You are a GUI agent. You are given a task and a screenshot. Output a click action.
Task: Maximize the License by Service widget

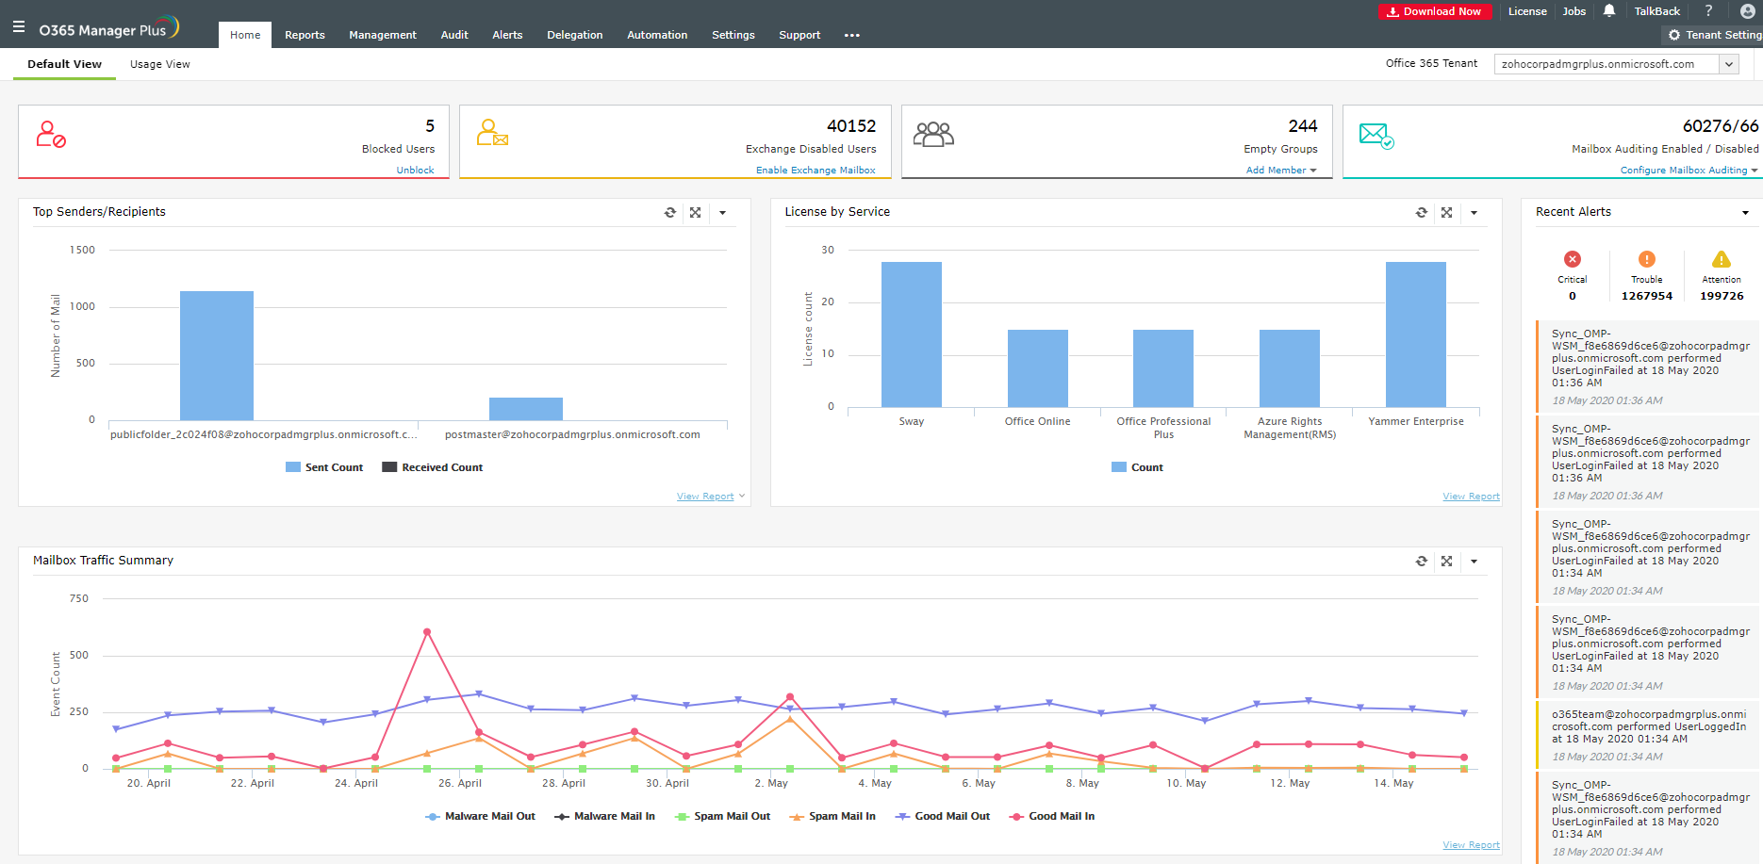pos(1446,213)
